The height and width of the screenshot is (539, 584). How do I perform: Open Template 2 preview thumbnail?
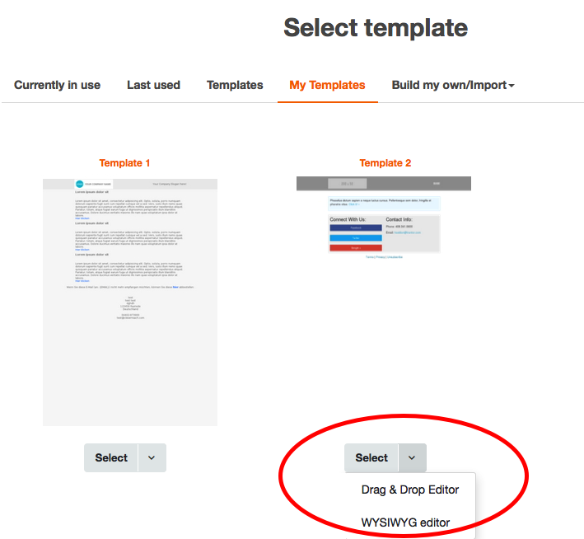[384, 218]
